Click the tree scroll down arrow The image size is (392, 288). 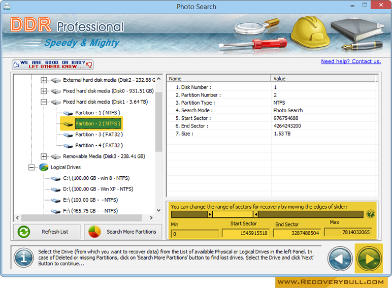pos(159,210)
